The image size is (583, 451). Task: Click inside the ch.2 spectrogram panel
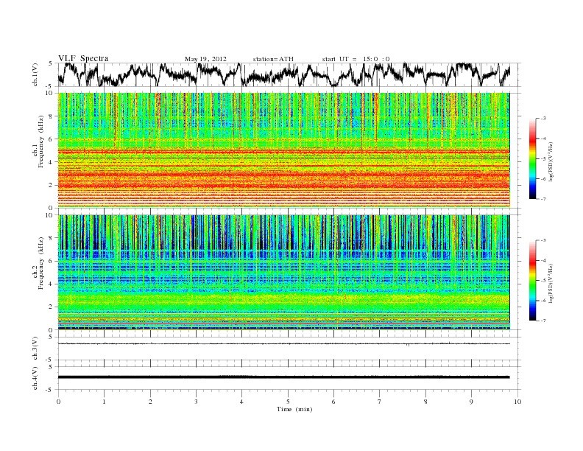coord(283,272)
